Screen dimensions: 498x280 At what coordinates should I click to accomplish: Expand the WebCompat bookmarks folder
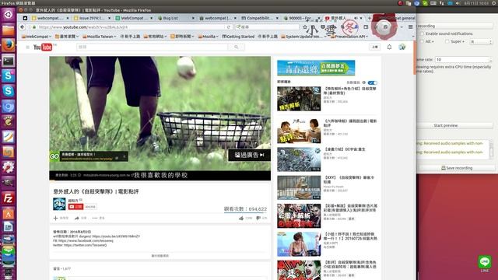(x=37, y=37)
